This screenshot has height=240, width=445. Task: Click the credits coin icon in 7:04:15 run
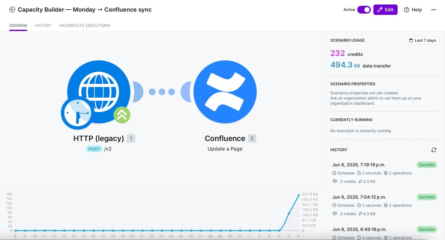pos(335,213)
